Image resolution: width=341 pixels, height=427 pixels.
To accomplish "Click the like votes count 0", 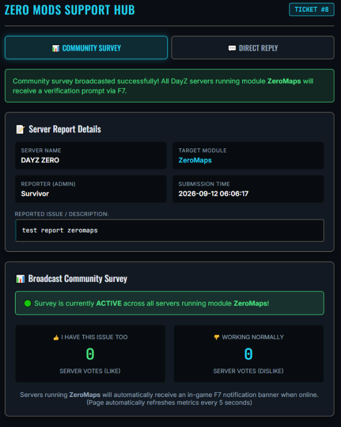I will (x=90, y=354).
